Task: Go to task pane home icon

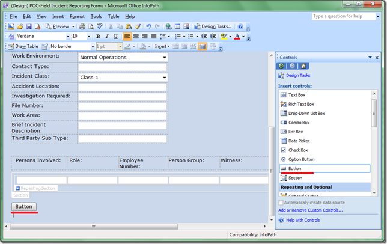Action: [x=303, y=66]
